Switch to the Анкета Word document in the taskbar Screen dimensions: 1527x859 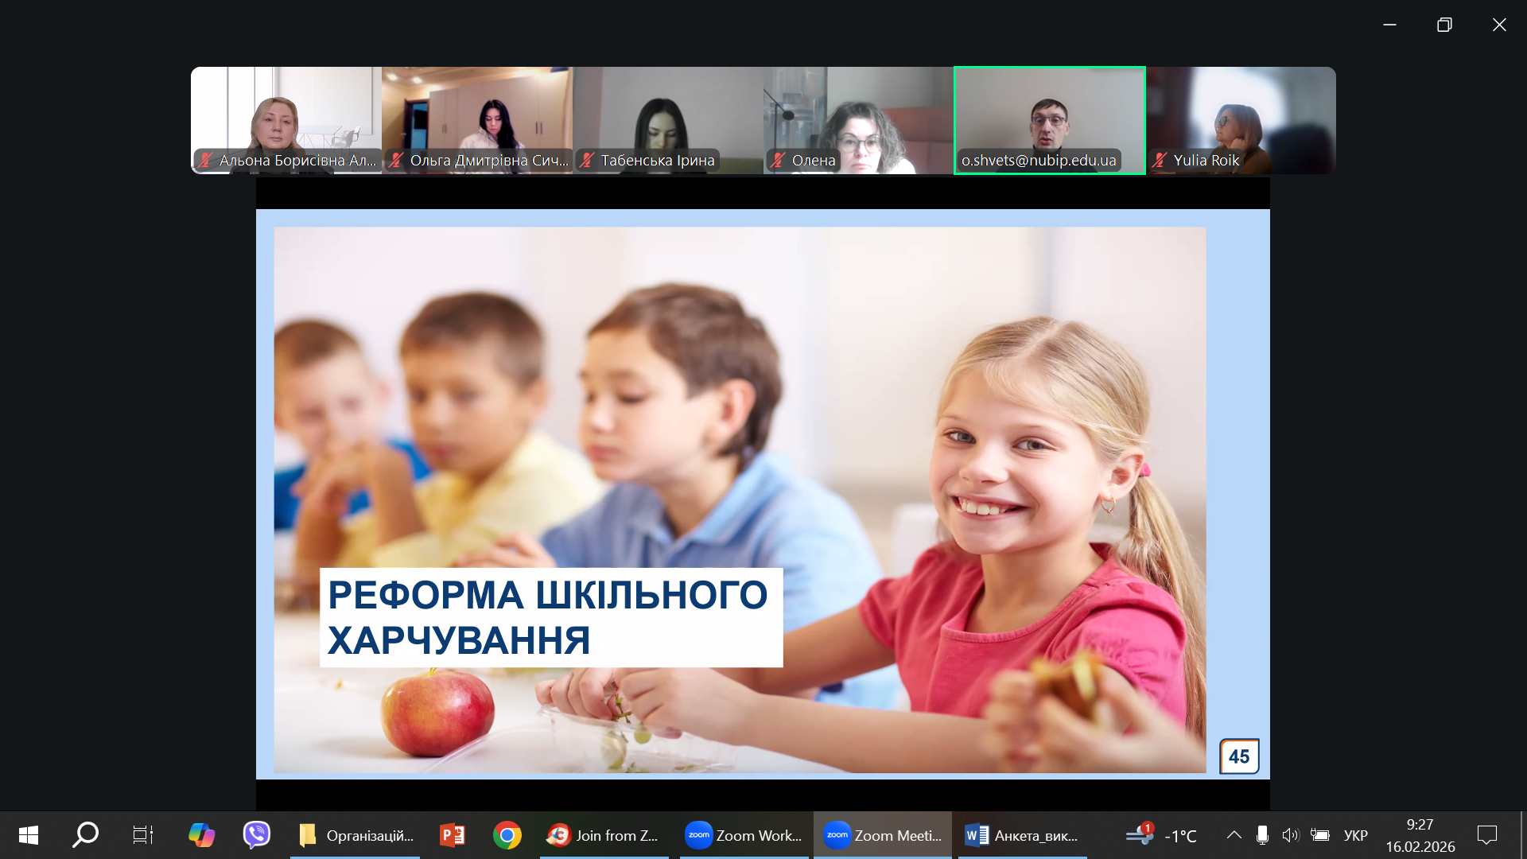coord(1022,835)
